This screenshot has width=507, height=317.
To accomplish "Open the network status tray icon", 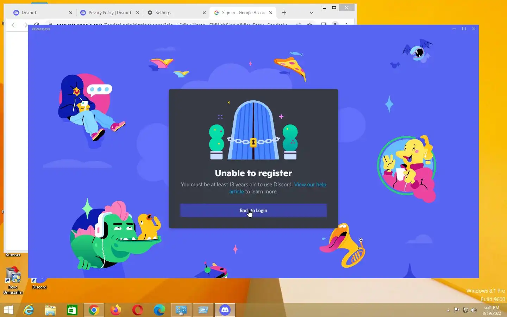I will coord(465,310).
